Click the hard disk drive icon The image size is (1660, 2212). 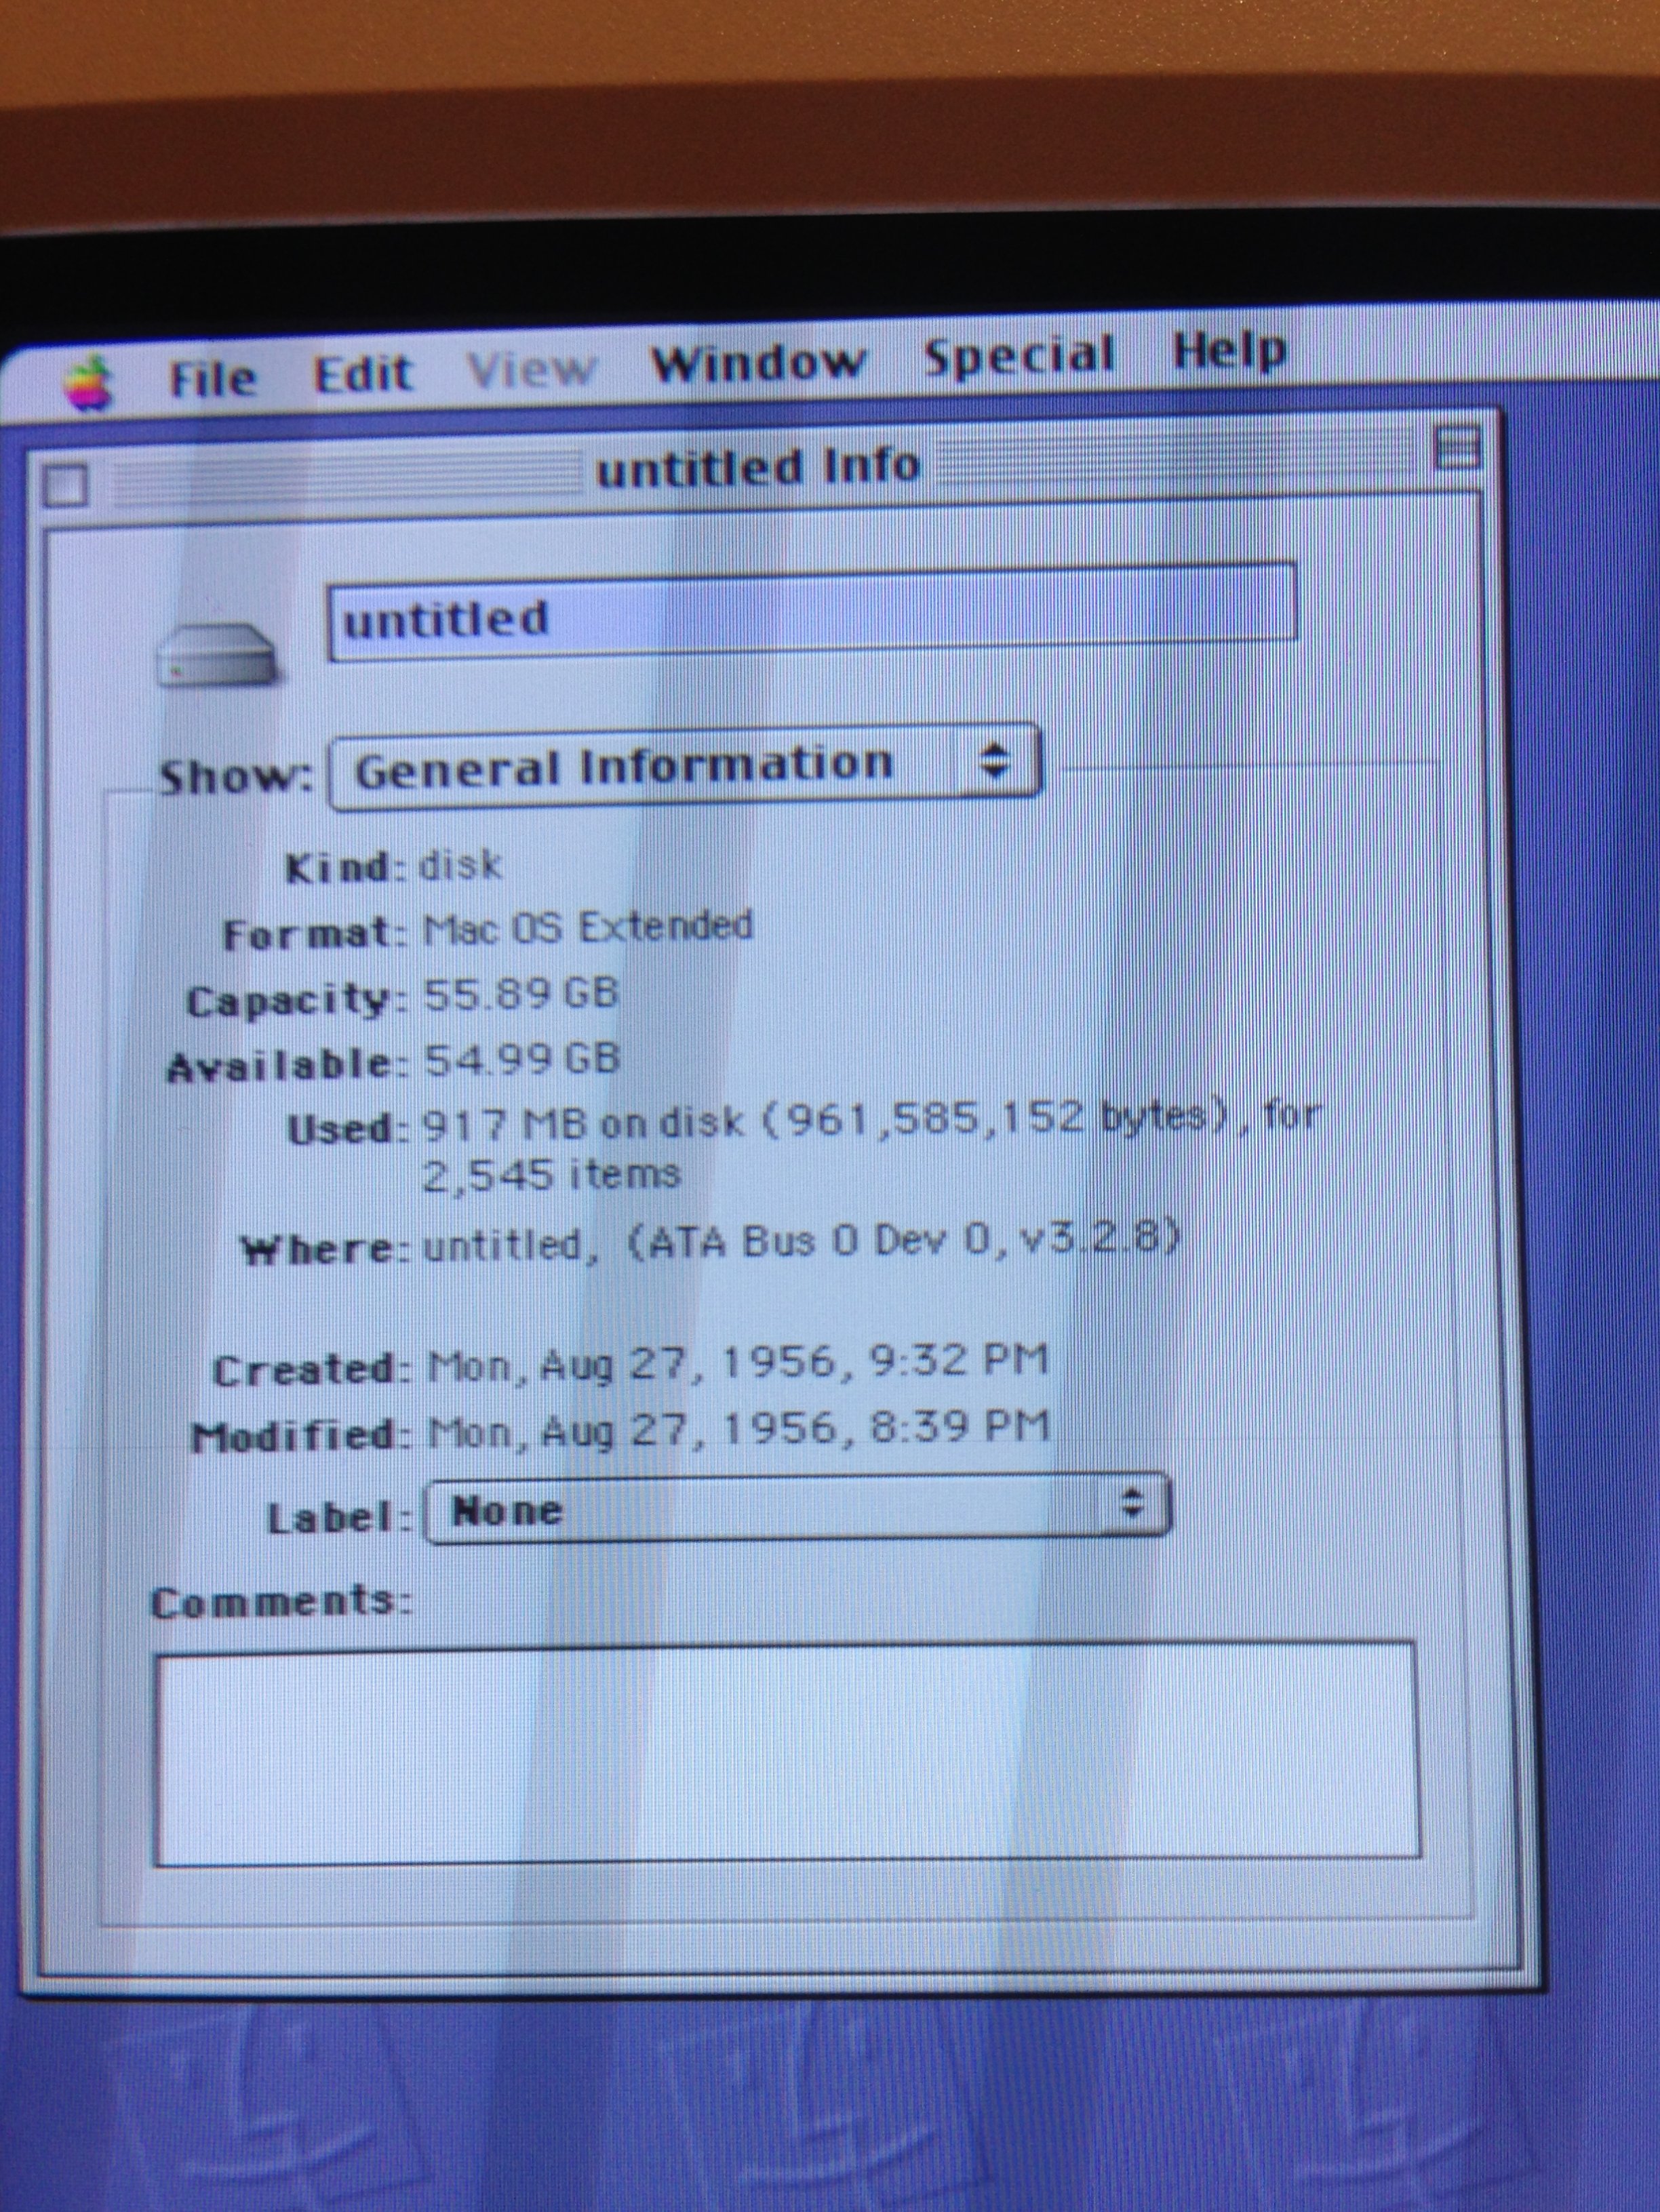click(x=217, y=655)
